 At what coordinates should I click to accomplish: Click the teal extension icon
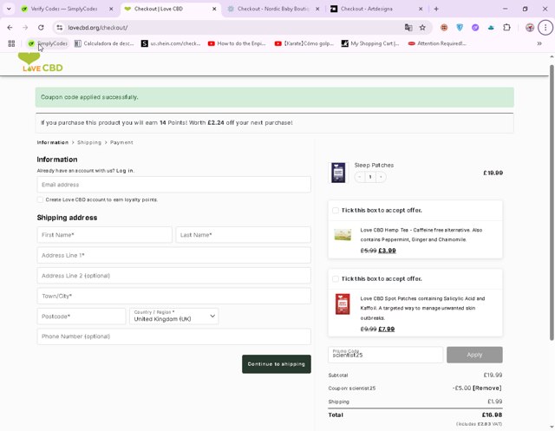(x=491, y=27)
